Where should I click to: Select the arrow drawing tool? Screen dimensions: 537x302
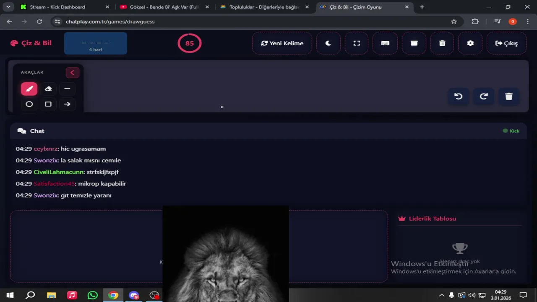click(x=67, y=104)
